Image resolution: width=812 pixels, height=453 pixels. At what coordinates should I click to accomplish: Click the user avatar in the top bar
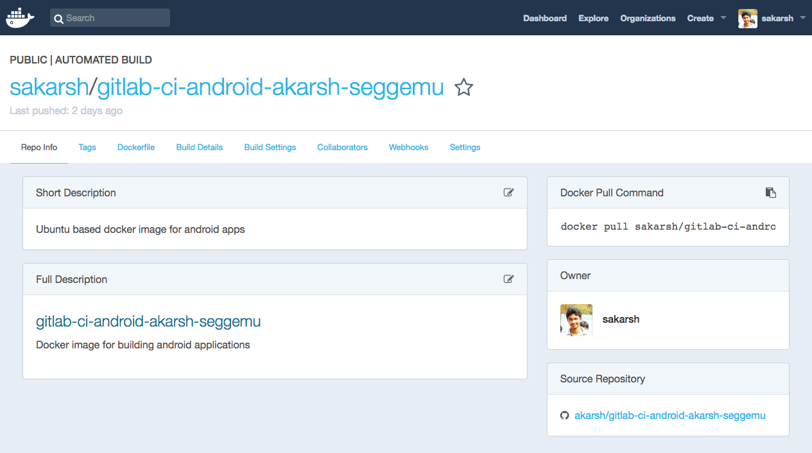748,19
